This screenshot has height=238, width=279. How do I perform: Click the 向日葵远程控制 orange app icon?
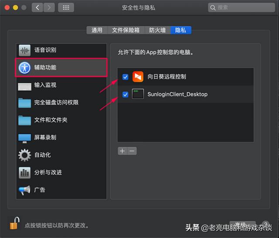(138, 77)
